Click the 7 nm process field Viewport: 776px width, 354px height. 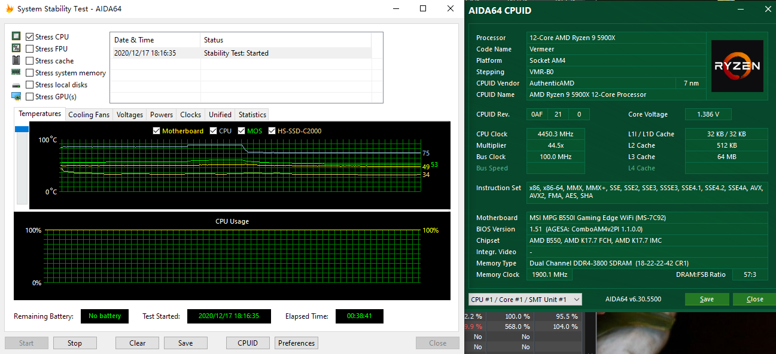pos(690,83)
